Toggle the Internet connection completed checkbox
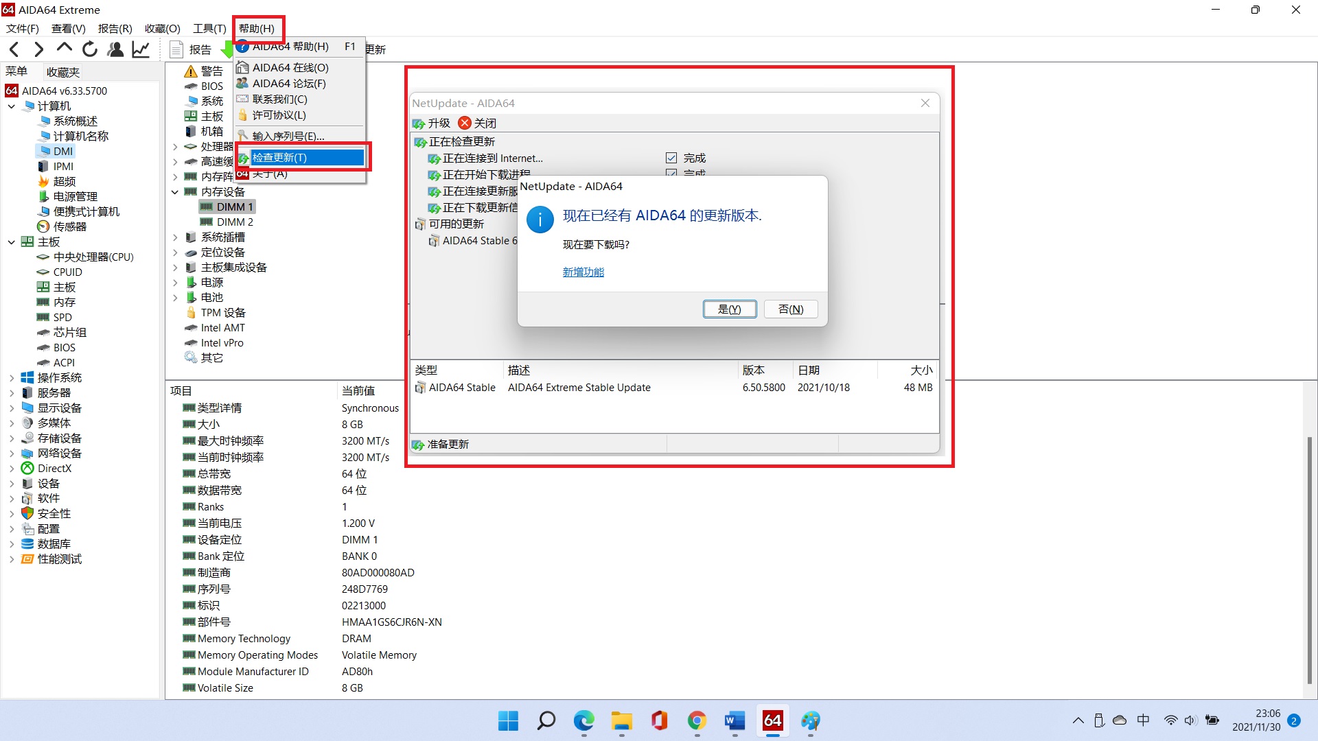This screenshot has width=1318, height=741. [671, 158]
